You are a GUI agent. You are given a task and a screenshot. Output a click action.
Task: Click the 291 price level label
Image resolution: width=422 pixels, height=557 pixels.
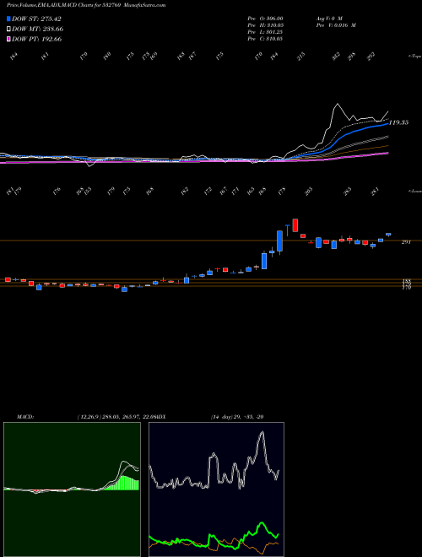point(406,242)
